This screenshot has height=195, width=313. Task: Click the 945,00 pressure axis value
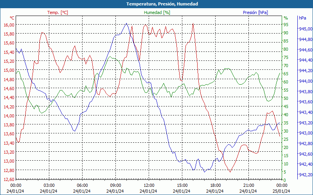point(306,29)
